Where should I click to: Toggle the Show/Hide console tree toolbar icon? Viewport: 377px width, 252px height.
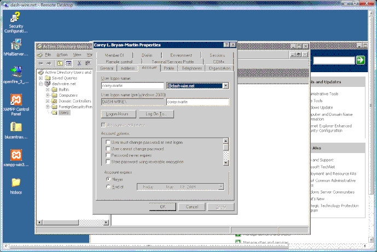[69, 63]
